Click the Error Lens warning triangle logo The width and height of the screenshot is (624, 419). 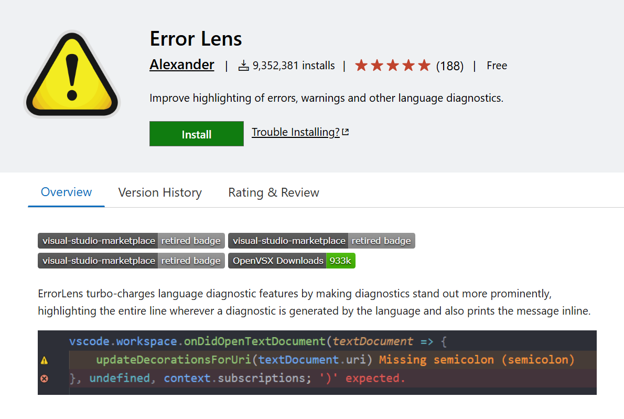coord(72,74)
